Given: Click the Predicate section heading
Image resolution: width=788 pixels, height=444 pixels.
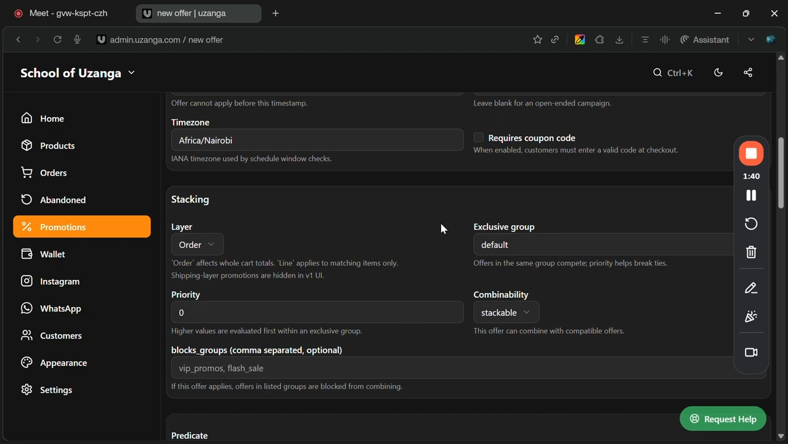Looking at the screenshot, I should 190,435.
